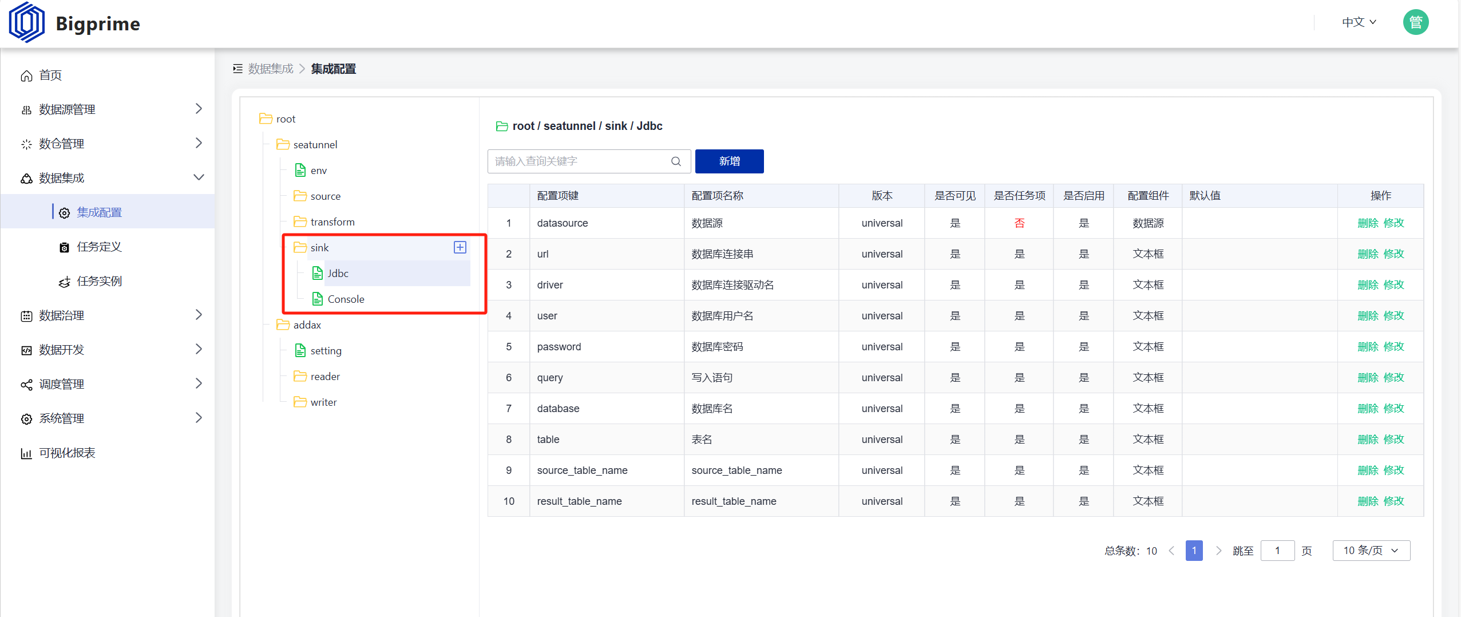This screenshot has height=617, width=1461.
Task: Click the red 否 cell in datasource row
Action: (1019, 223)
